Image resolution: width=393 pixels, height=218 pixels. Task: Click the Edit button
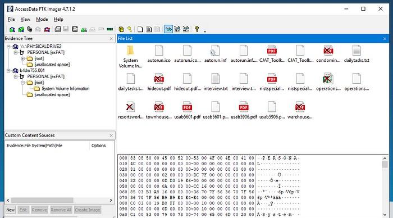tap(23, 210)
